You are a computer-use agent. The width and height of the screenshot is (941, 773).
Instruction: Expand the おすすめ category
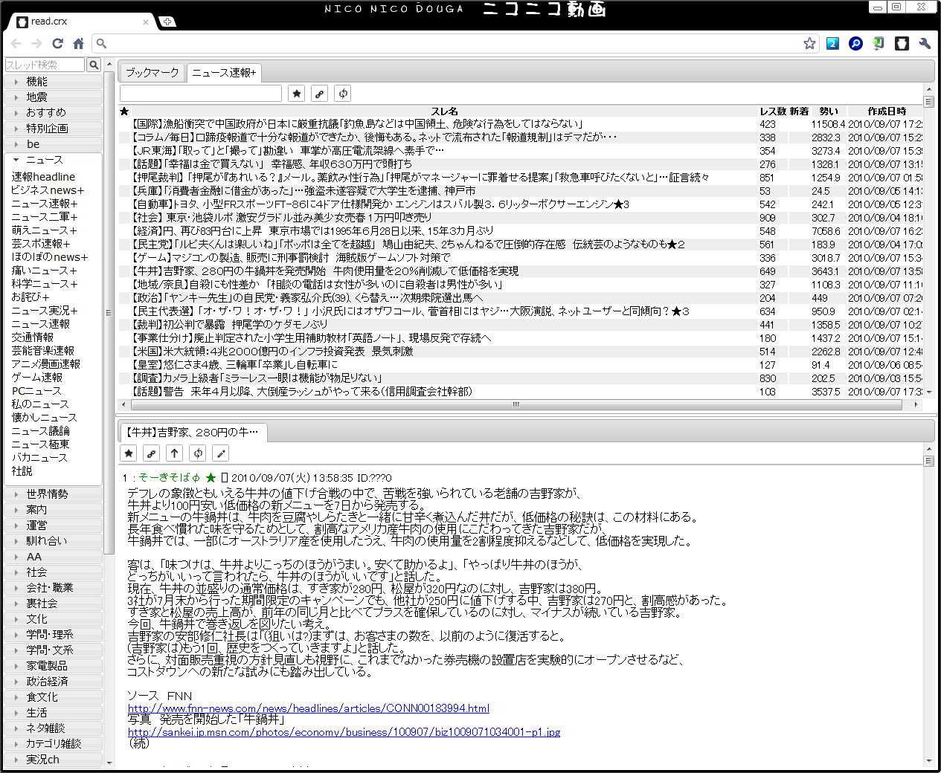pyautogui.click(x=53, y=112)
